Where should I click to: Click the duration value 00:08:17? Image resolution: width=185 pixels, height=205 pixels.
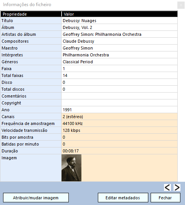[71, 151]
